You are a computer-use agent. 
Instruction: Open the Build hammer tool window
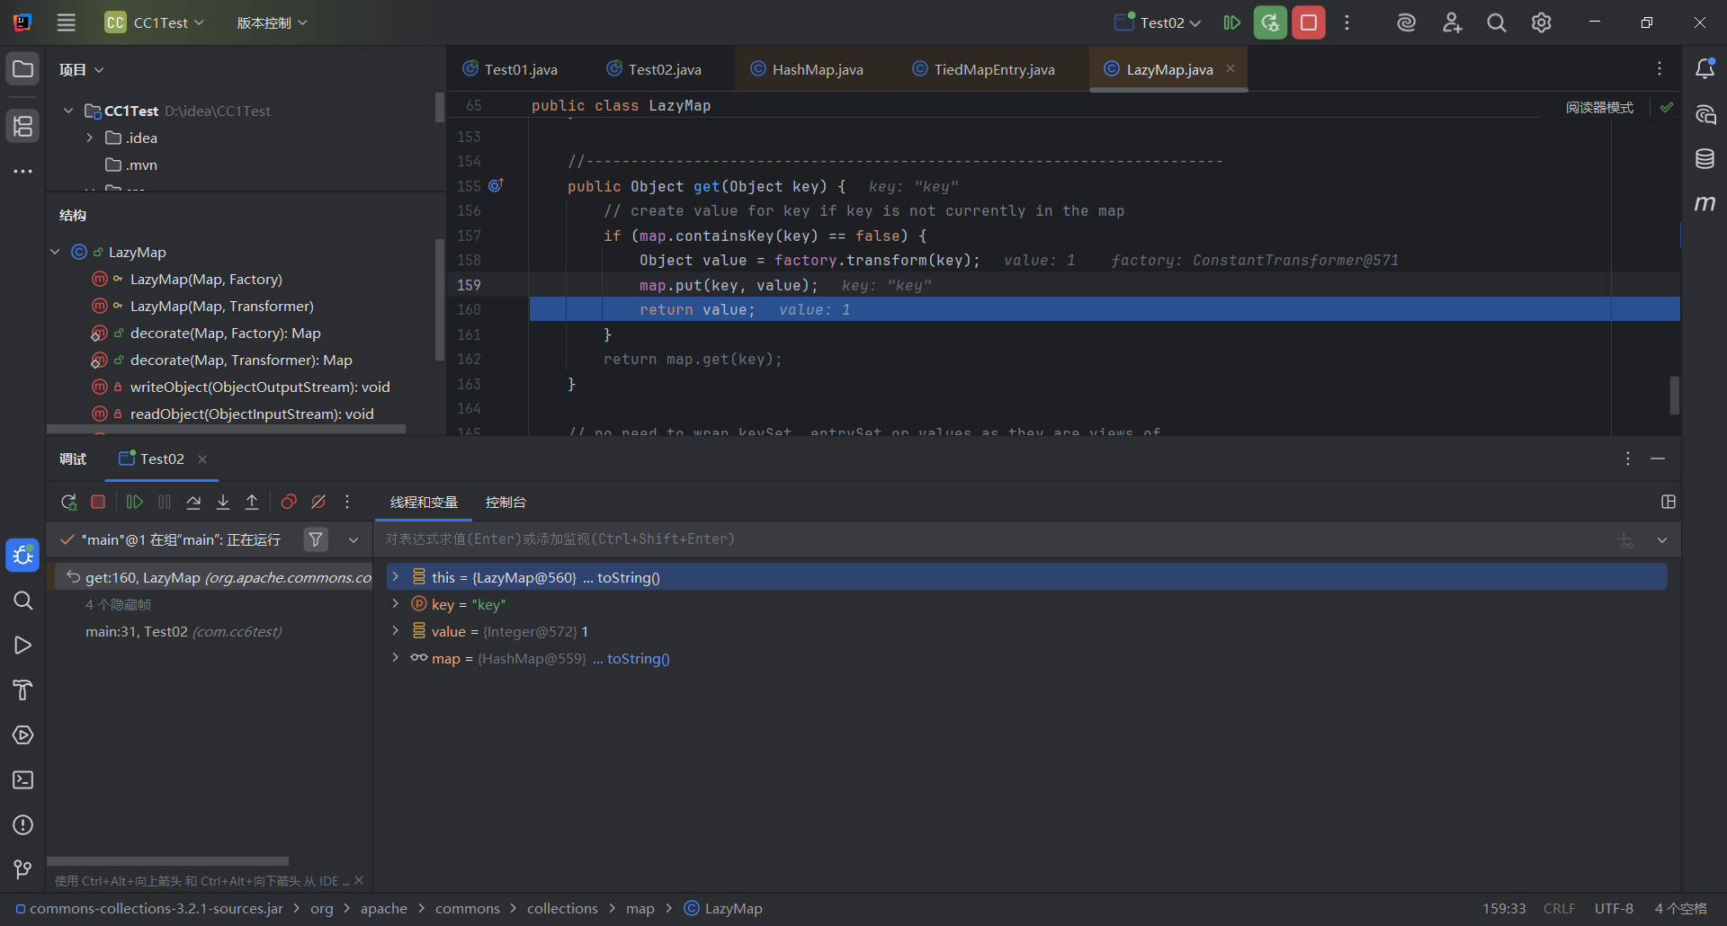tap(23, 690)
